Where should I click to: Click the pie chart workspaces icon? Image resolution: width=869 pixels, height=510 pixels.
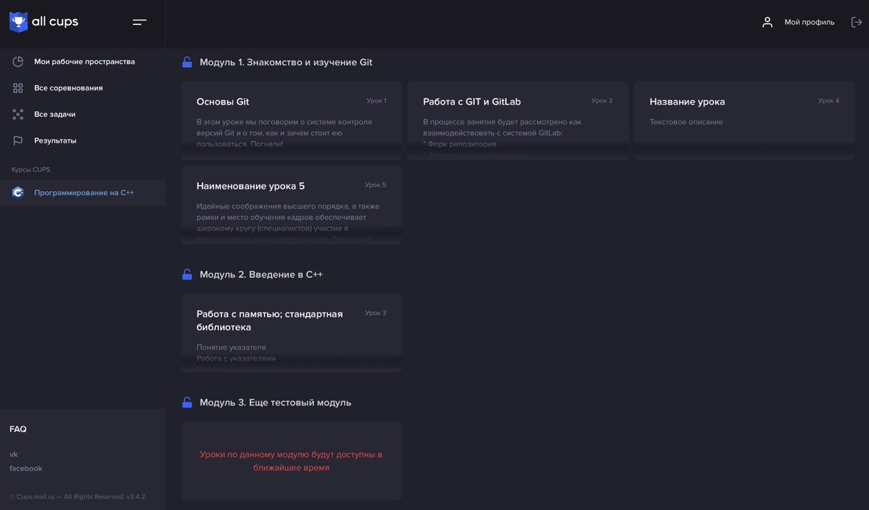pos(18,62)
